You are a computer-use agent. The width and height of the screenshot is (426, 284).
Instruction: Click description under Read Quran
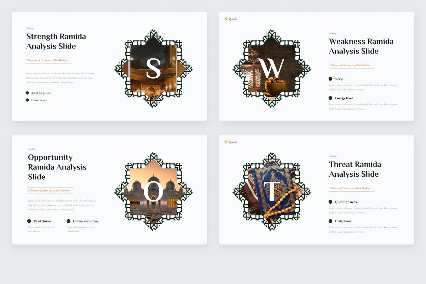coord(41,229)
